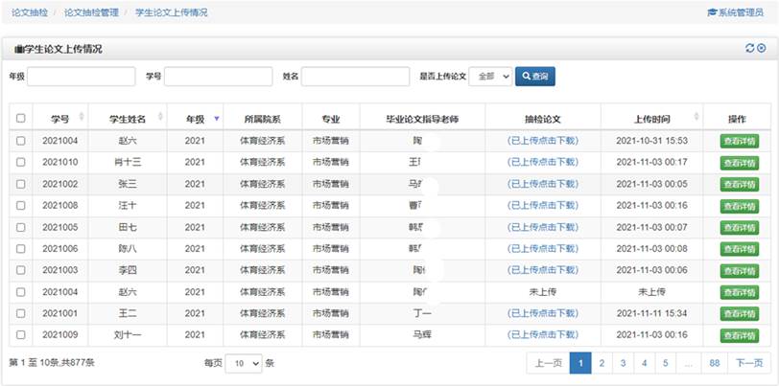The width and height of the screenshot is (779, 386).
Task: Click the circular icon right of refresh
Action: coord(761,49)
